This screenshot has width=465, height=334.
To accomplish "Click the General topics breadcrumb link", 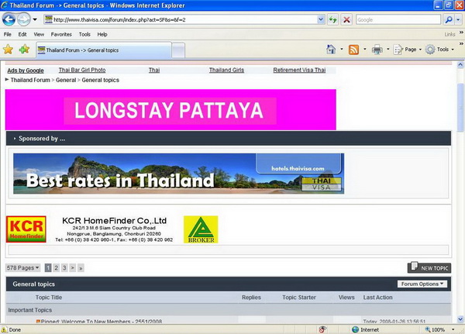I will click(100, 80).
